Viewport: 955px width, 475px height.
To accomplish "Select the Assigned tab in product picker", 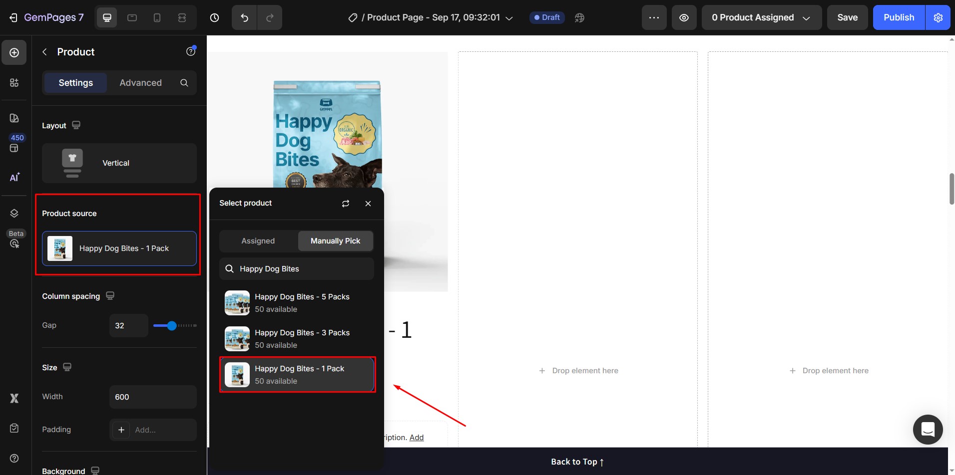I will click(258, 241).
